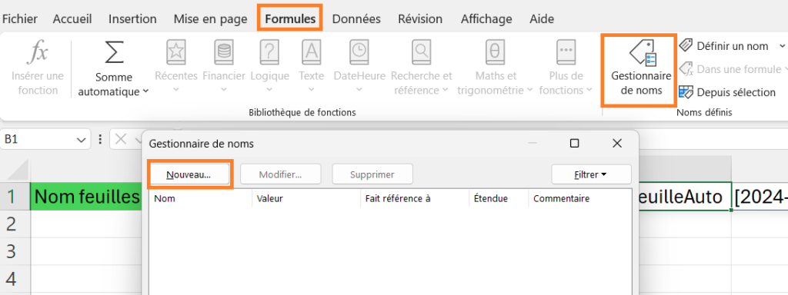Switch to the Affichage tab
788x295 pixels.
click(486, 19)
